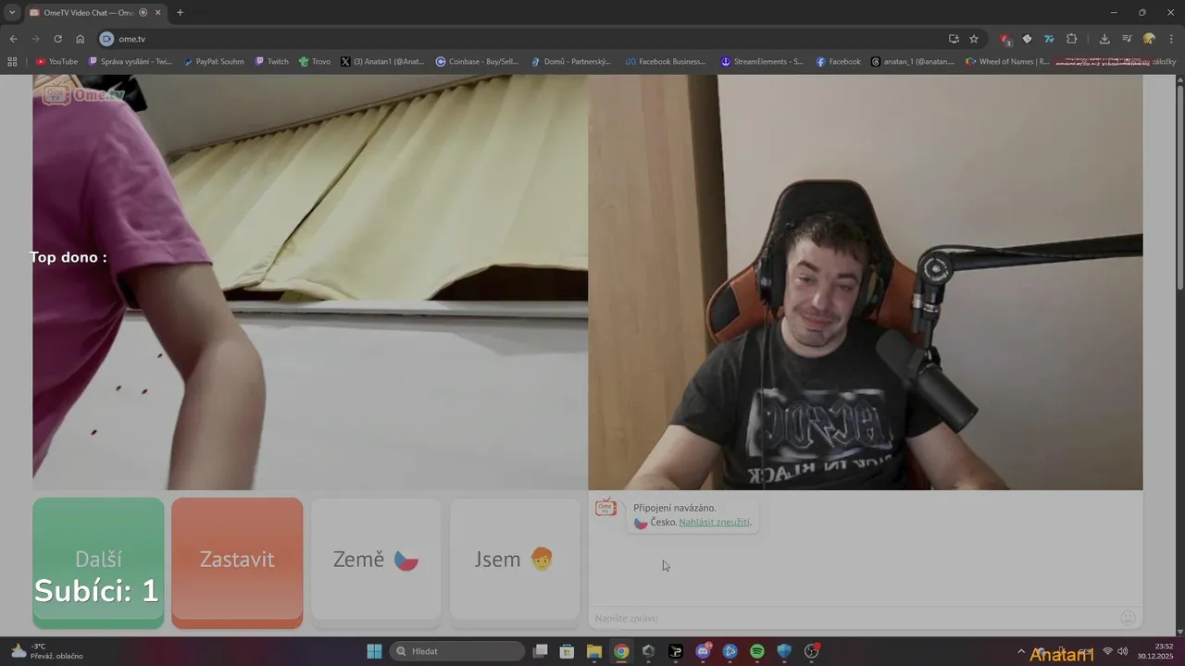Viewport: 1185px width, 666px height.
Task: Open Windows Security shield in taskbar
Action: [x=784, y=651]
